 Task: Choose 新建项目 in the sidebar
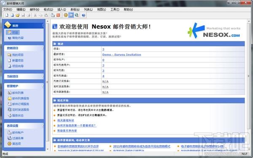16,60
